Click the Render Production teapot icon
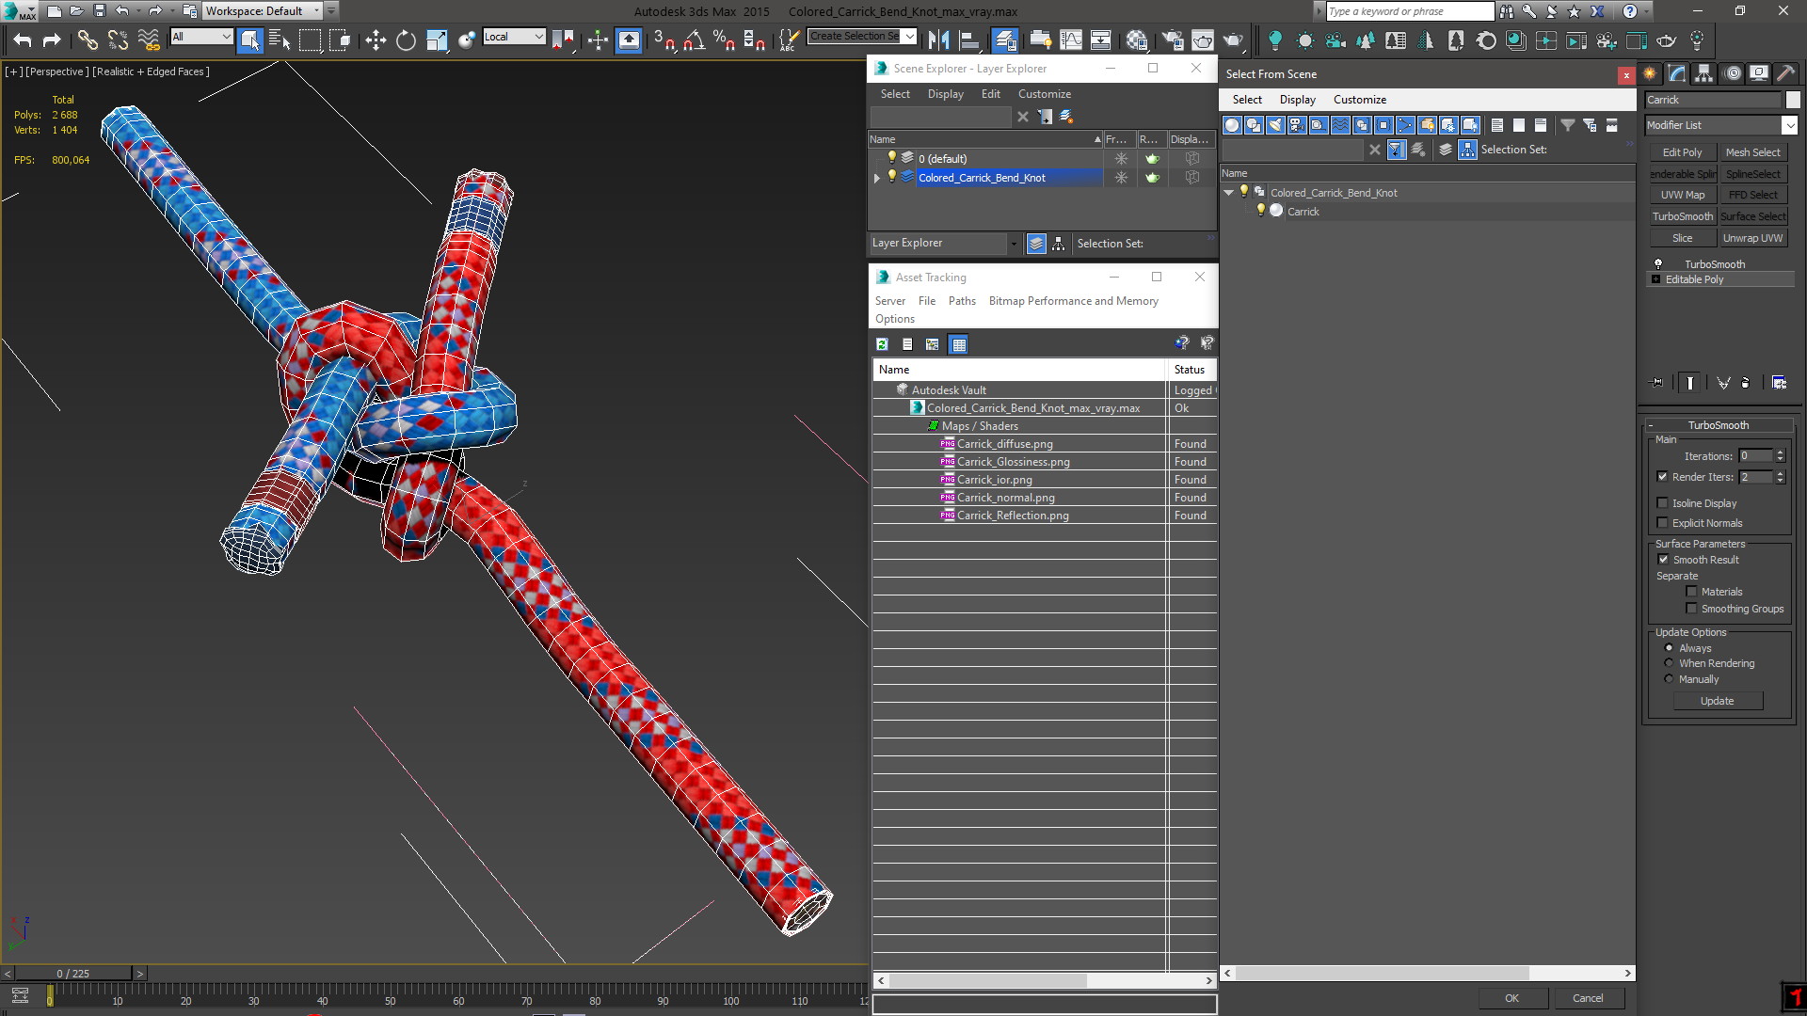The image size is (1807, 1016). 1233,40
